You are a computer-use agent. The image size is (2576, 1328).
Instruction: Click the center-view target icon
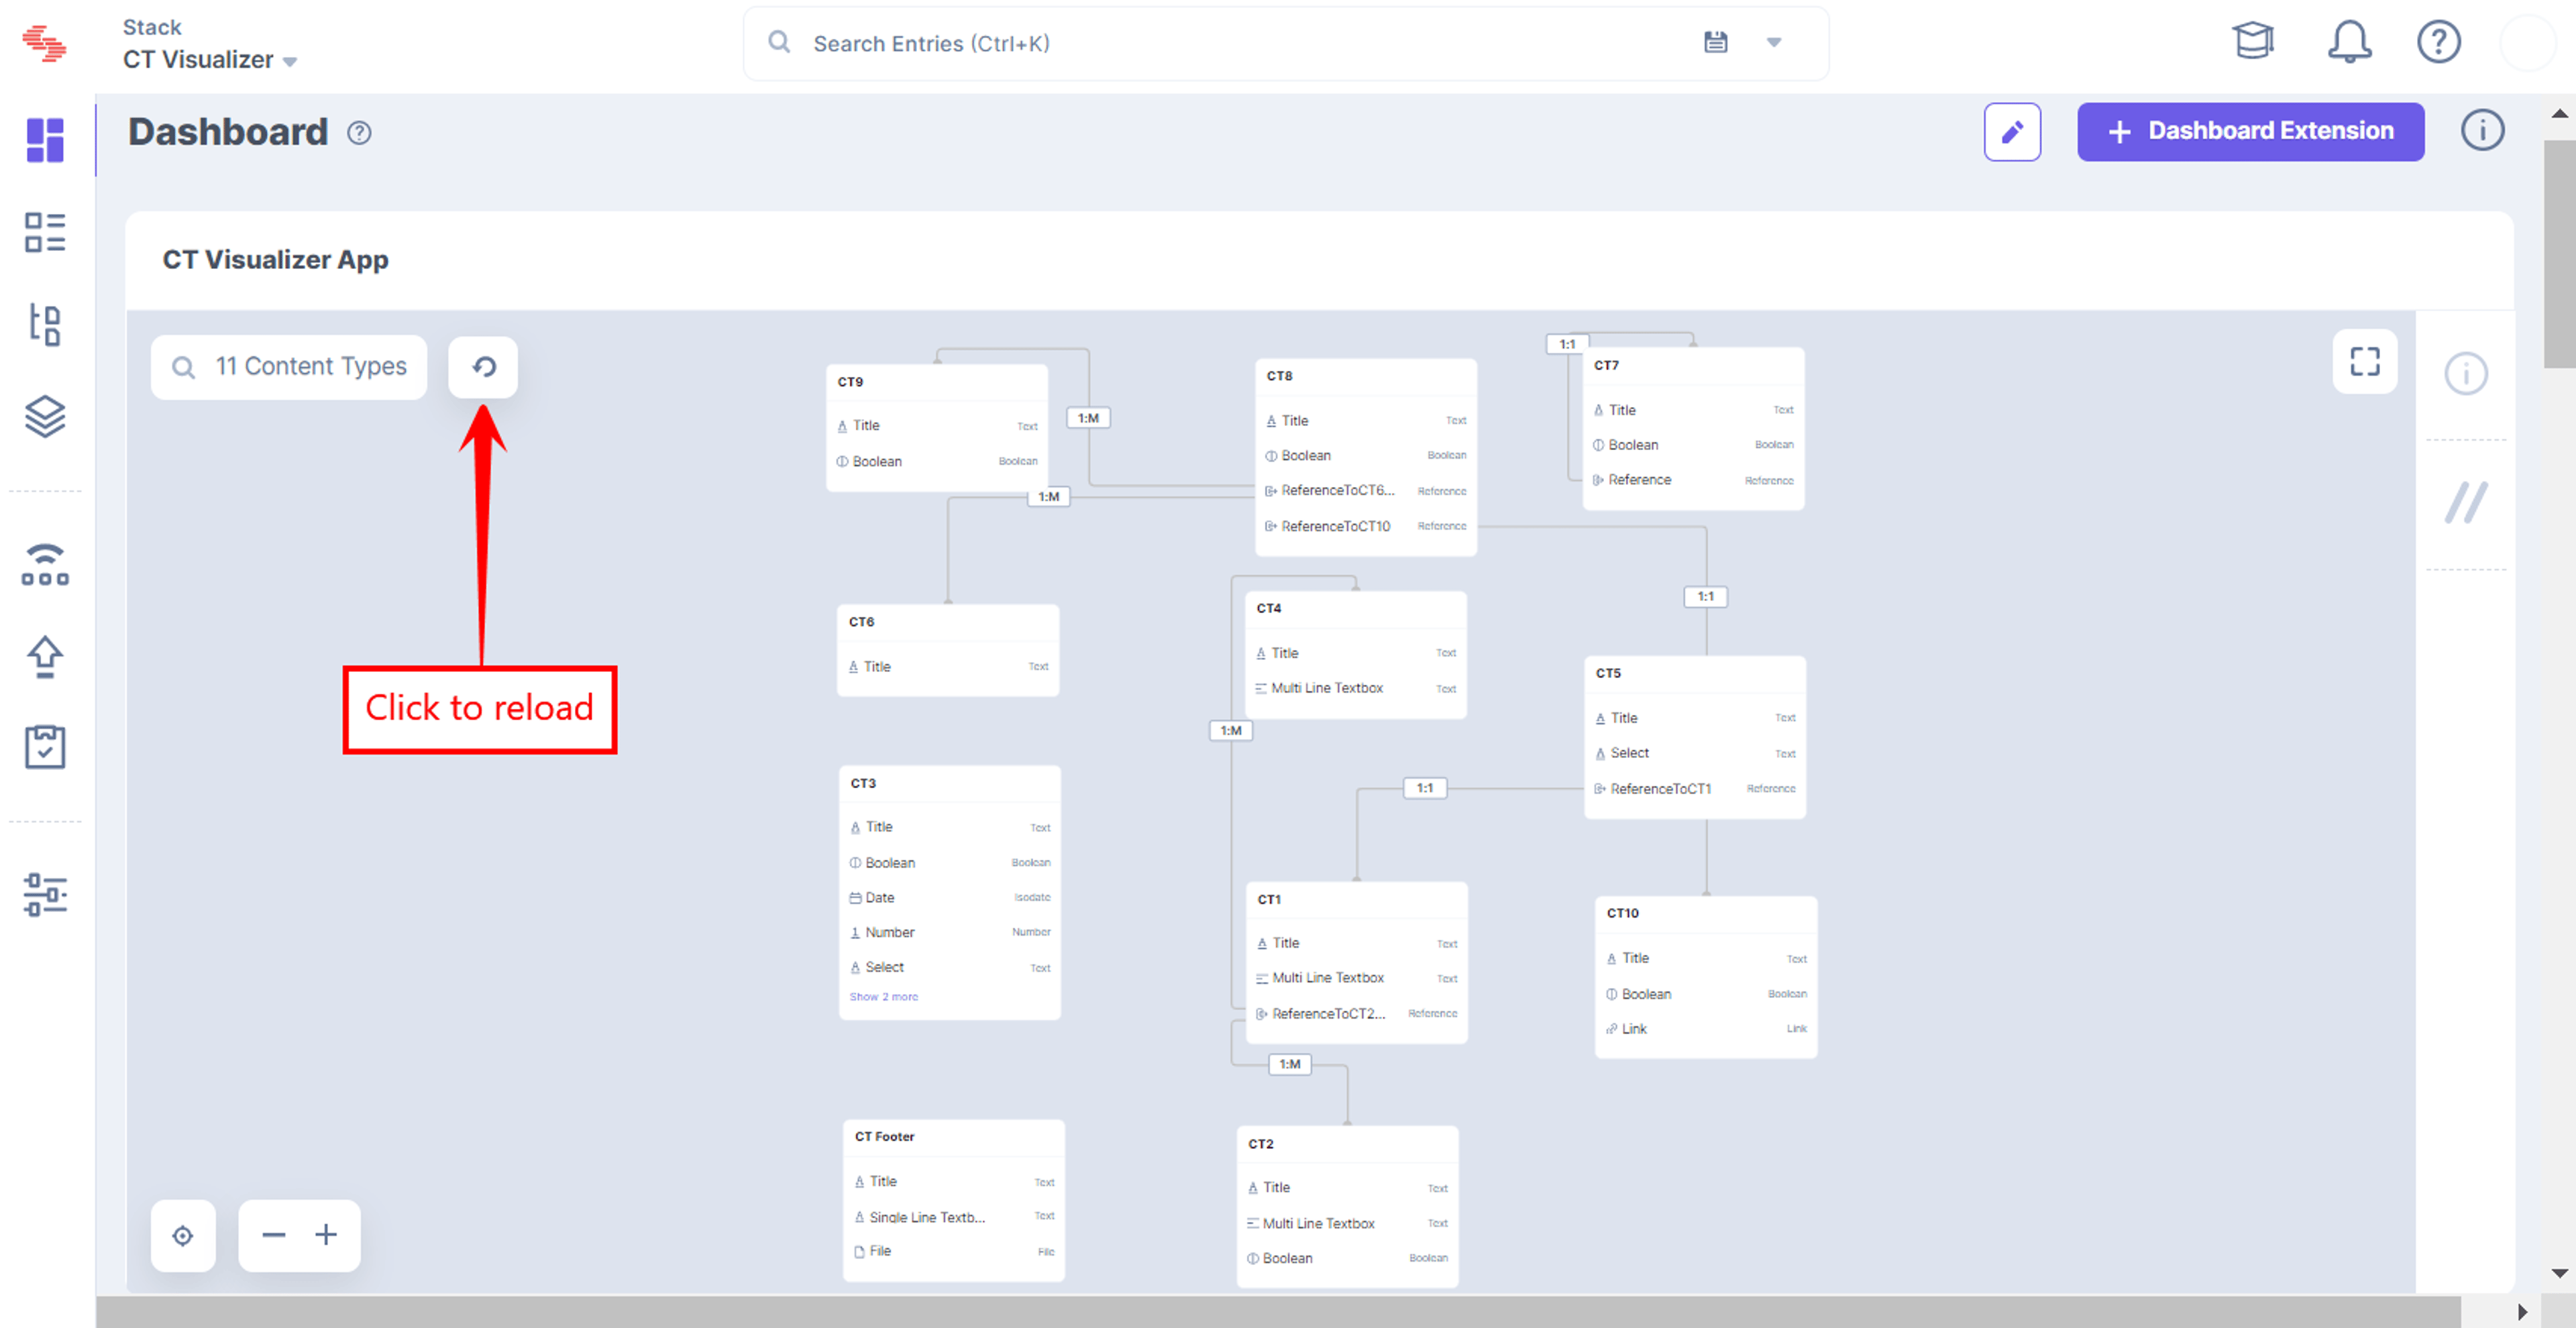183,1236
